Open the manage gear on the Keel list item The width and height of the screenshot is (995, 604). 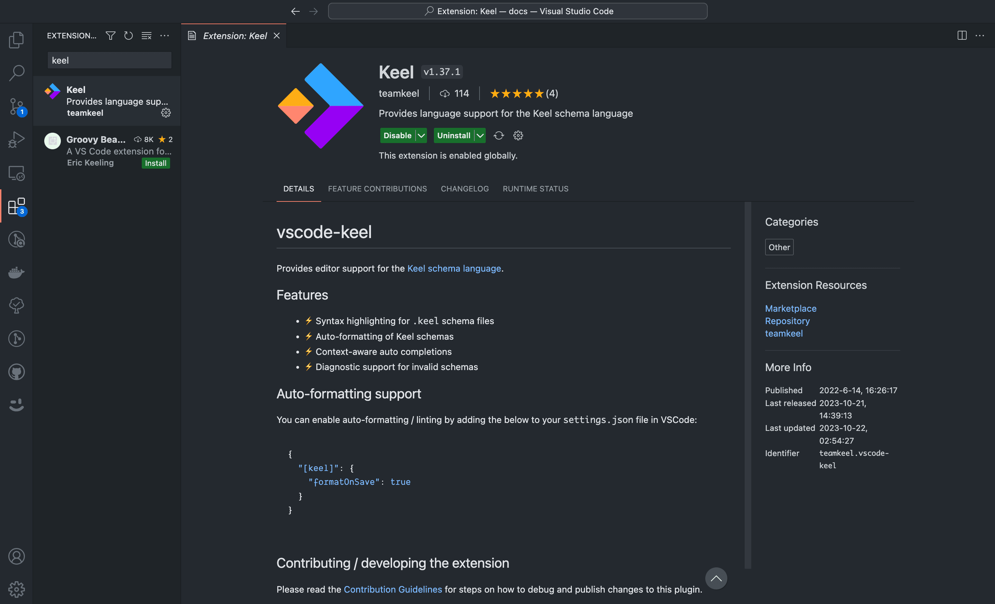(166, 113)
